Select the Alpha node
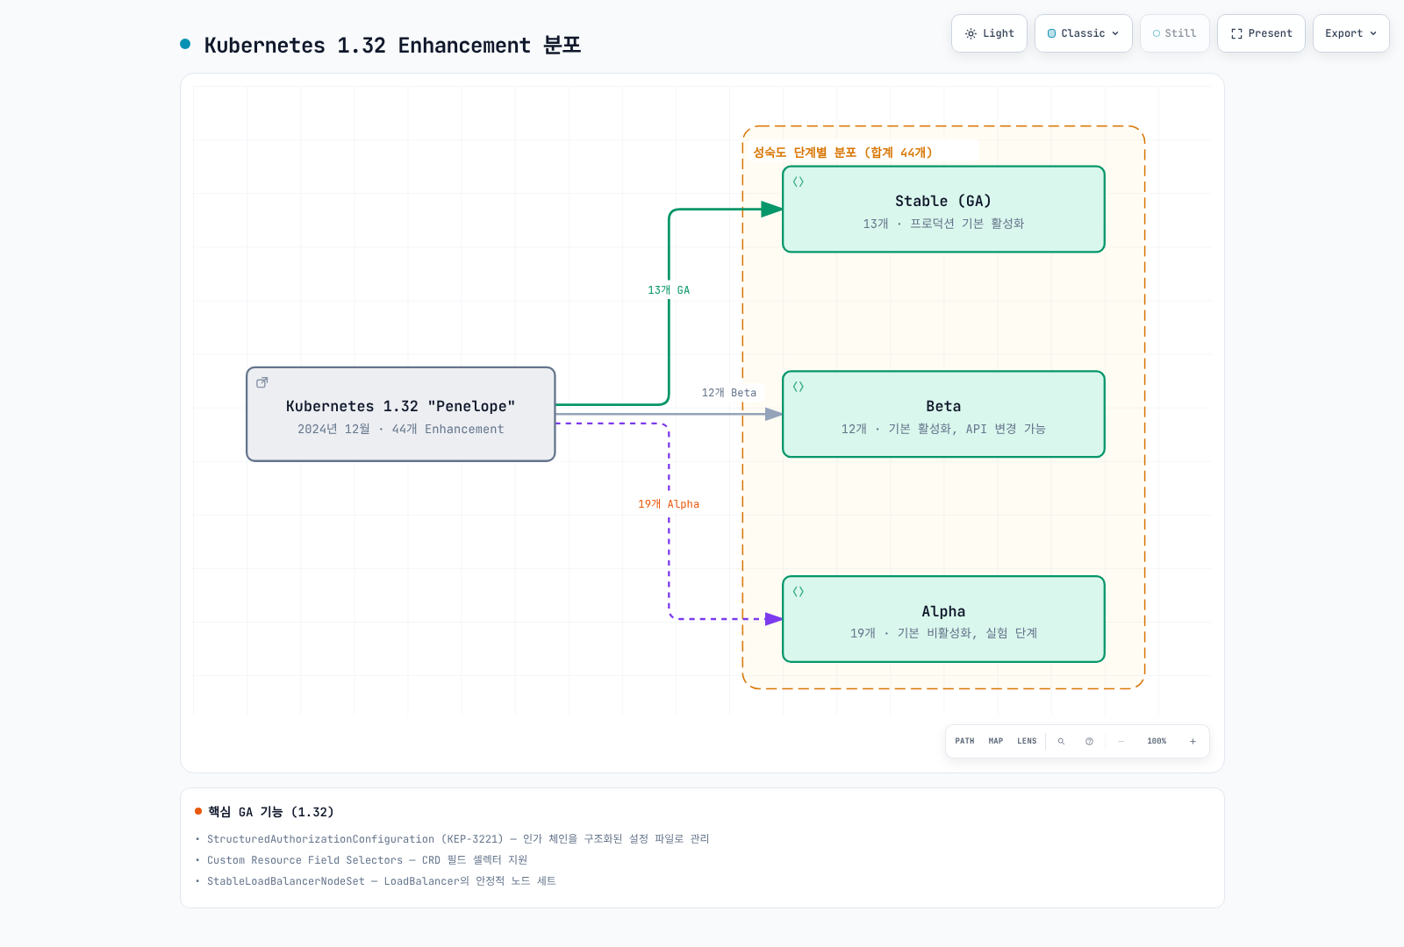This screenshot has width=1404, height=947. 943,619
